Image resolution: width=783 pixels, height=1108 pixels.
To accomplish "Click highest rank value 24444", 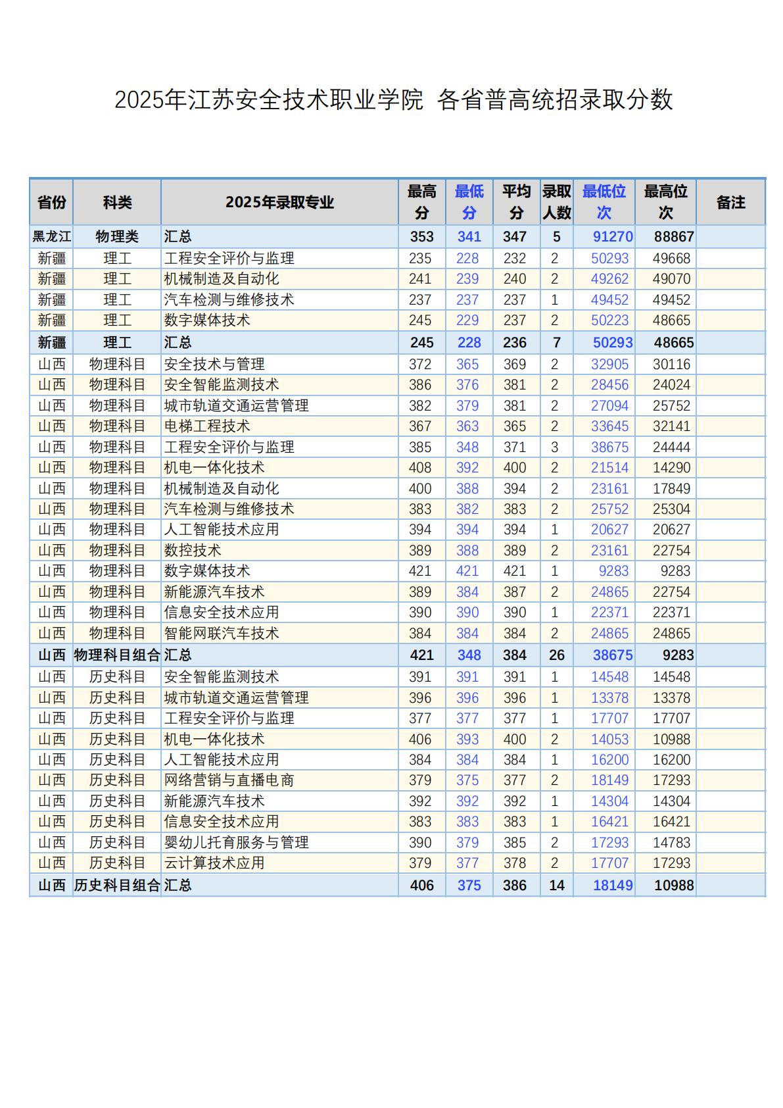I will click(671, 447).
